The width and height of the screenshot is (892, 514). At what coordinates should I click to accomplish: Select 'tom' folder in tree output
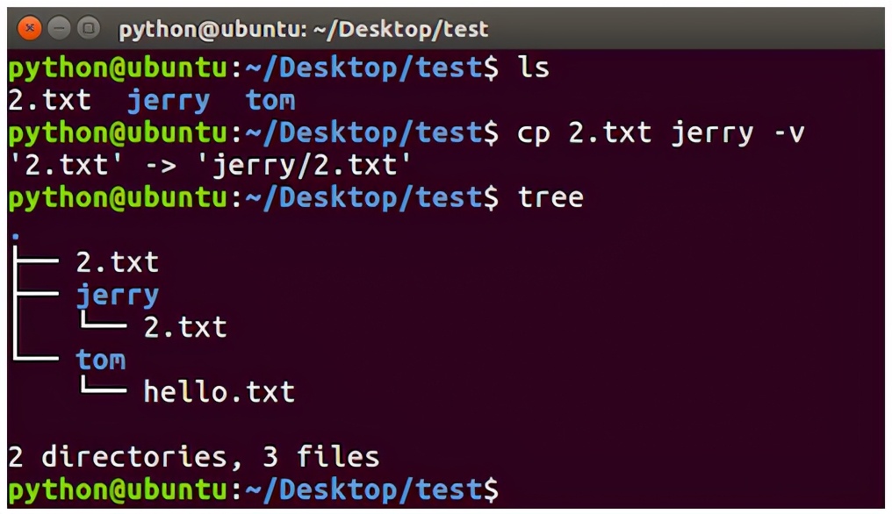(101, 360)
